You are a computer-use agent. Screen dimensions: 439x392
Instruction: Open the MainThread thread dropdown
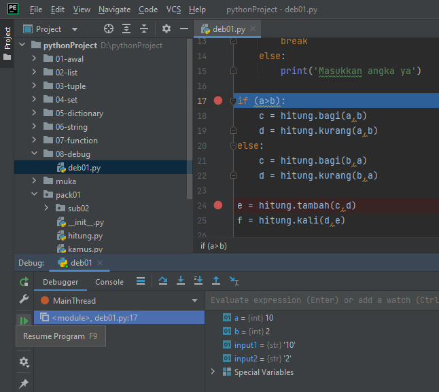click(x=194, y=300)
